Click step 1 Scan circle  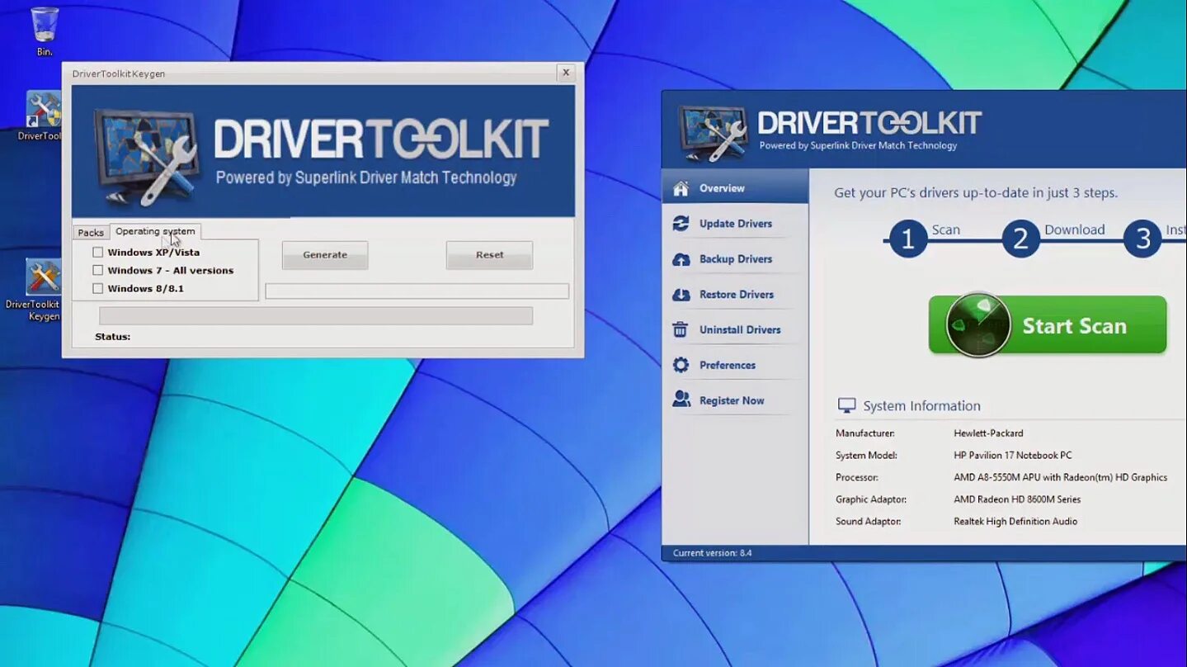(908, 239)
